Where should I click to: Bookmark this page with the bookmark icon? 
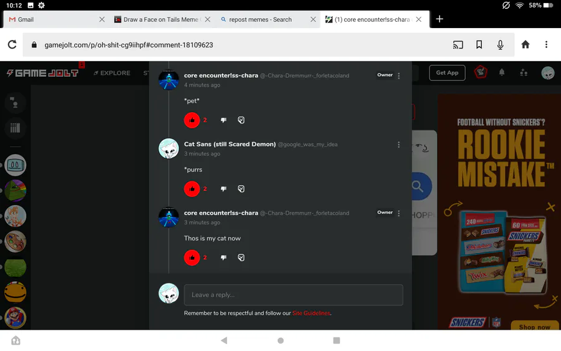(479, 45)
